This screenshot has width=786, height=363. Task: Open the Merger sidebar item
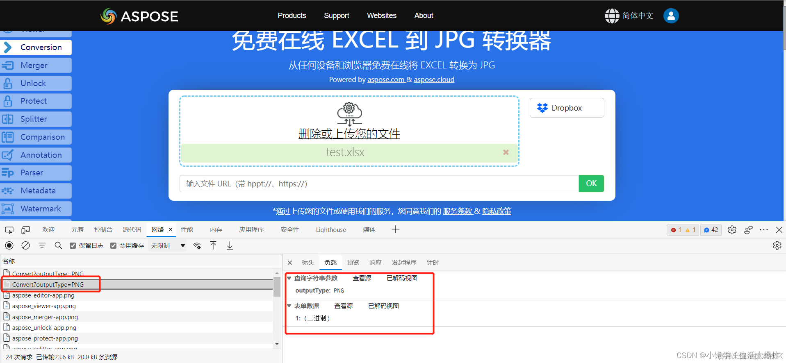(36, 65)
